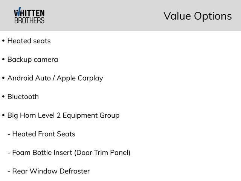Click the Rear Window Defroster sub-item
This screenshot has width=241, height=181.
click(51, 171)
